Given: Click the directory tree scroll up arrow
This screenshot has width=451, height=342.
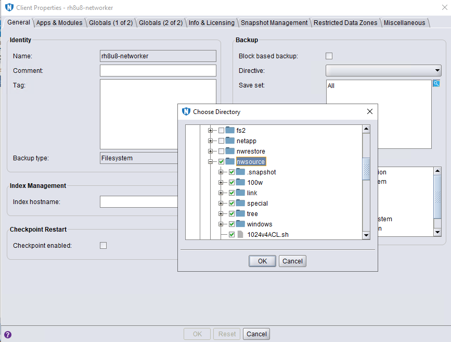Looking at the screenshot, I should click(x=366, y=129).
